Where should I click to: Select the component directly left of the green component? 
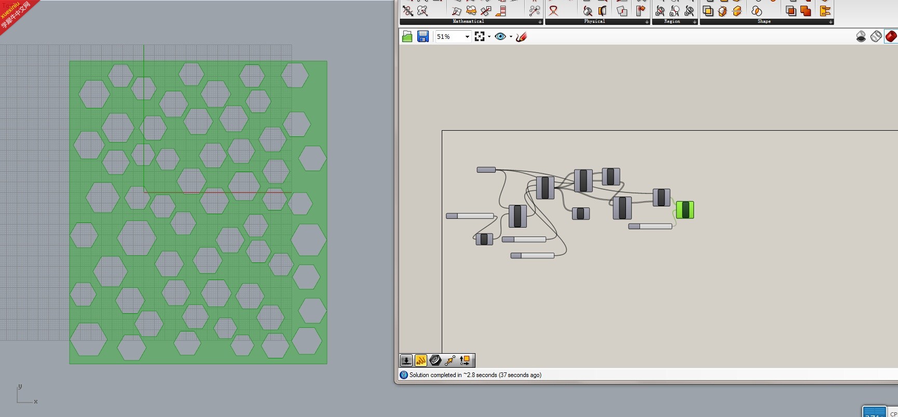(661, 198)
